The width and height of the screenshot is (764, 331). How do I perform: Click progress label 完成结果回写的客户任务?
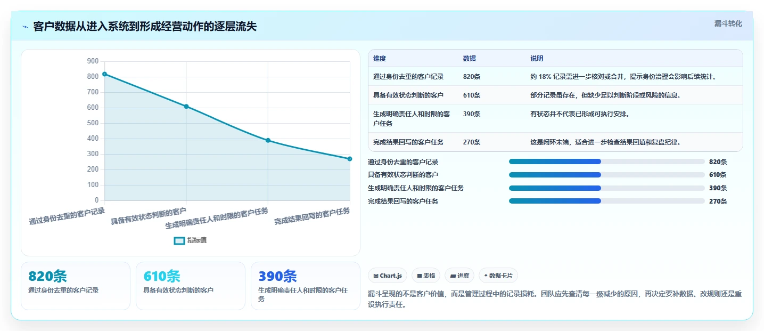pyautogui.click(x=403, y=201)
